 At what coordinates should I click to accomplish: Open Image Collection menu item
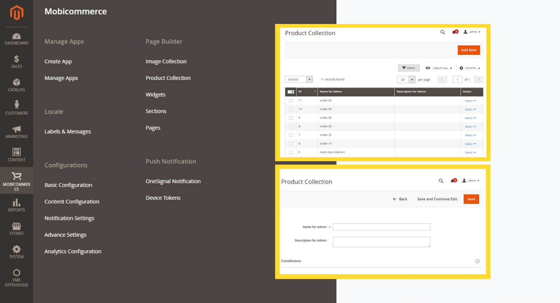[166, 61]
